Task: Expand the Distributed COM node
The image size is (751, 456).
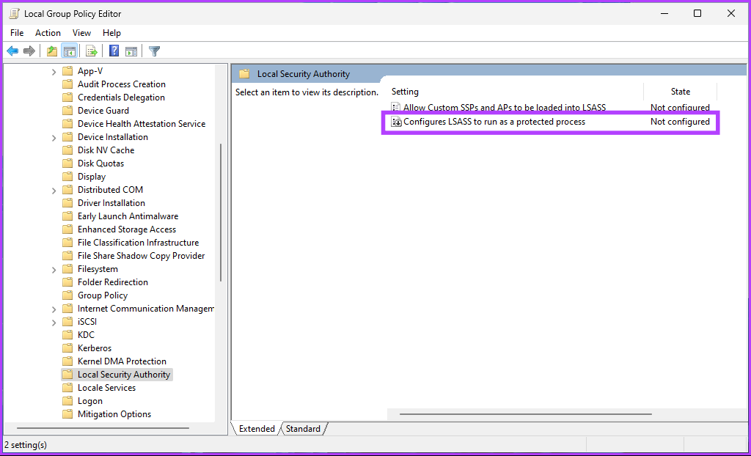Action: click(x=54, y=190)
